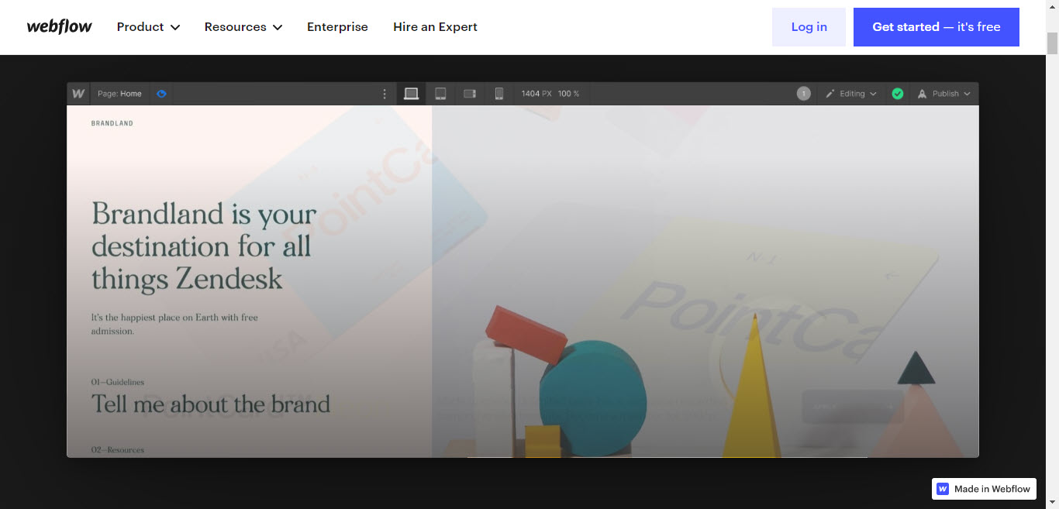Click the green saved-status checkmark icon
Screen dimensions: 1059x509
[897, 93]
